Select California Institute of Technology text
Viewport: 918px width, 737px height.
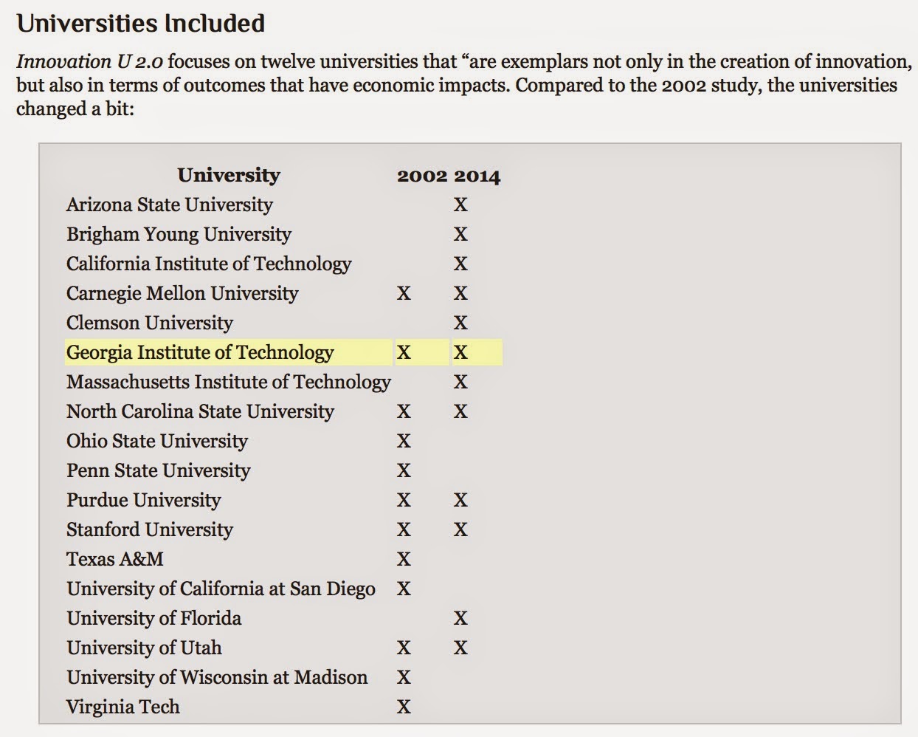coord(209,264)
